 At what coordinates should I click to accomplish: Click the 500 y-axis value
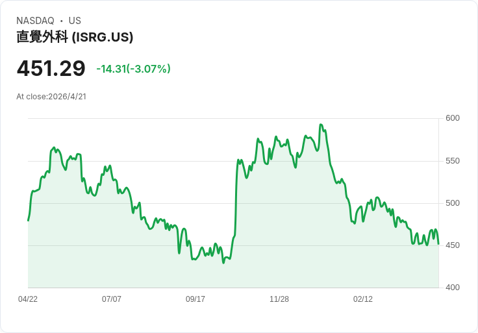pos(453,203)
